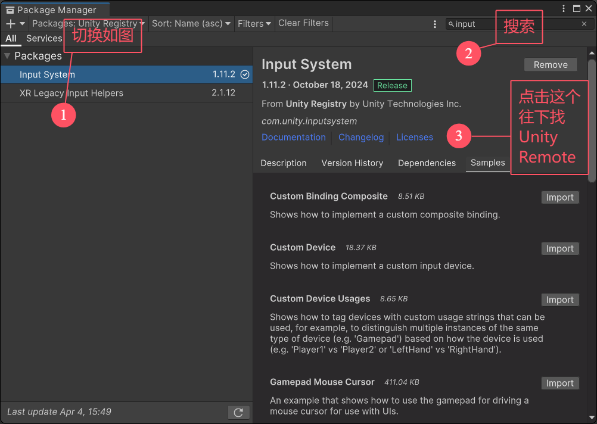Click the details panel vertical scrollbar
Screen dimensions: 597x424
(592, 121)
